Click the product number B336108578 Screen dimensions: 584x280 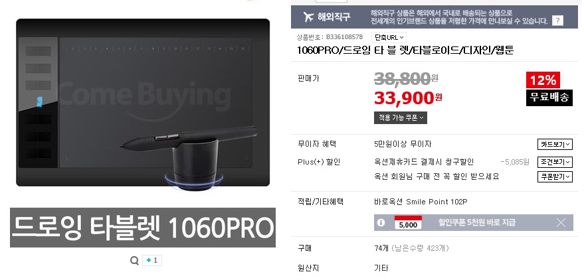(x=344, y=37)
